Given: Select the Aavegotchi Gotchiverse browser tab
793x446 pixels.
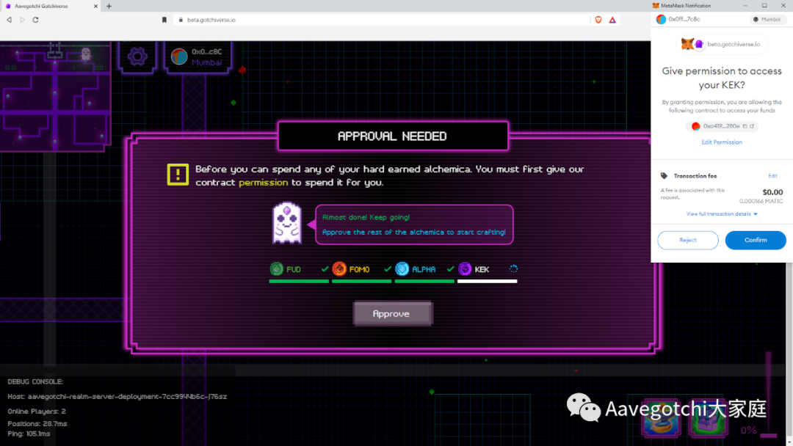Looking at the screenshot, I should 51,6.
